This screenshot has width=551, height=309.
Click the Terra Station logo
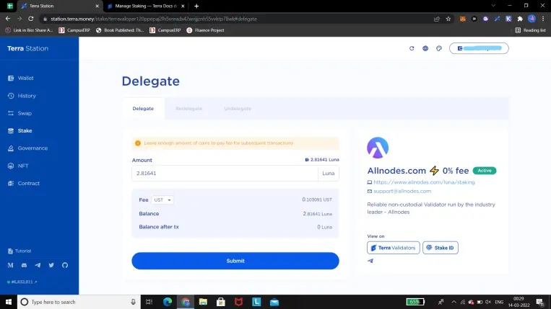point(27,48)
